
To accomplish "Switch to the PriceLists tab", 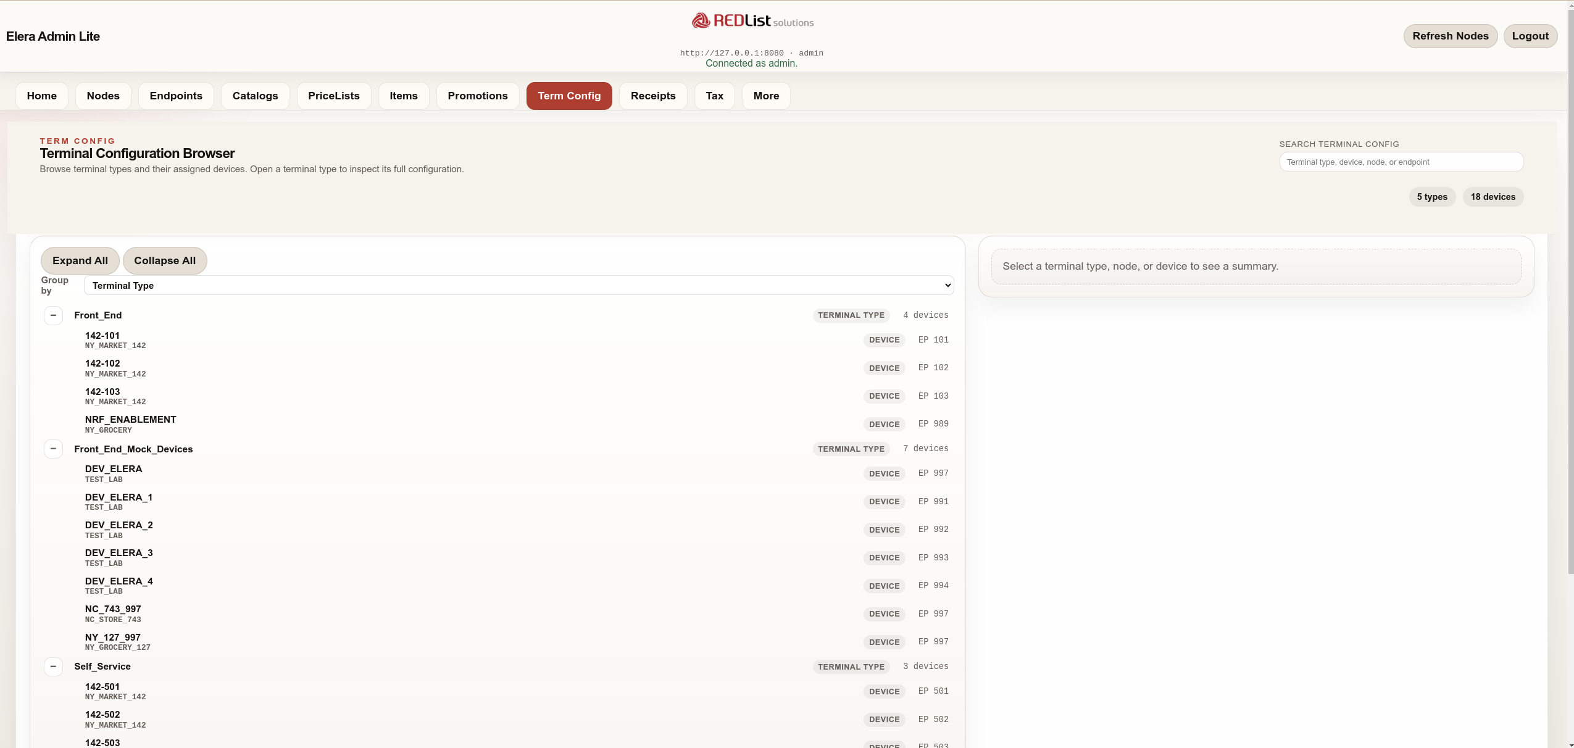I will click(334, 96).
